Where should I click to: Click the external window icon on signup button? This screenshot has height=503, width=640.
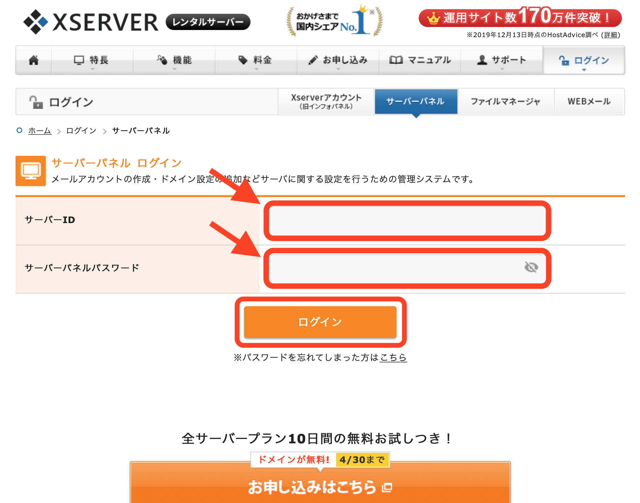(387, 487)
